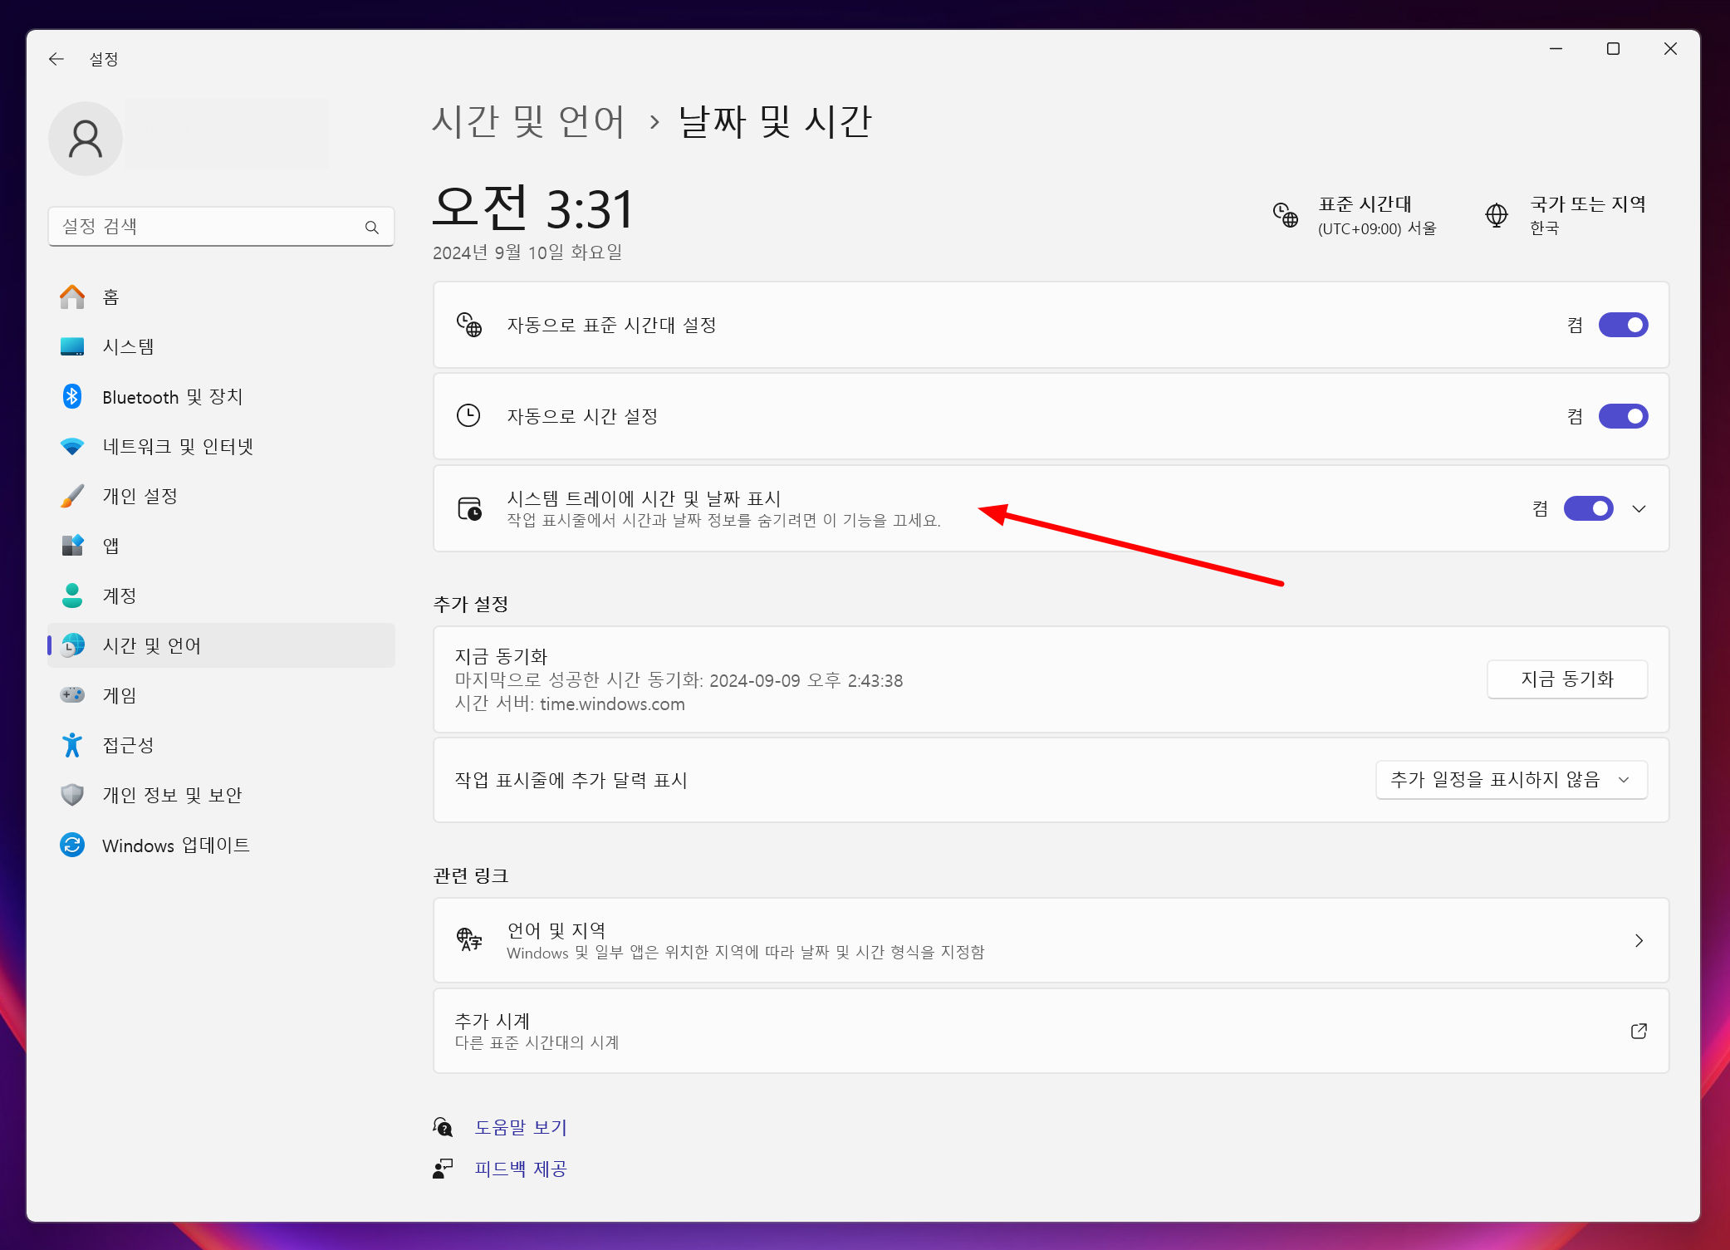Select 네트워크 및 인터넷 in sidebar

pos(177,446)
